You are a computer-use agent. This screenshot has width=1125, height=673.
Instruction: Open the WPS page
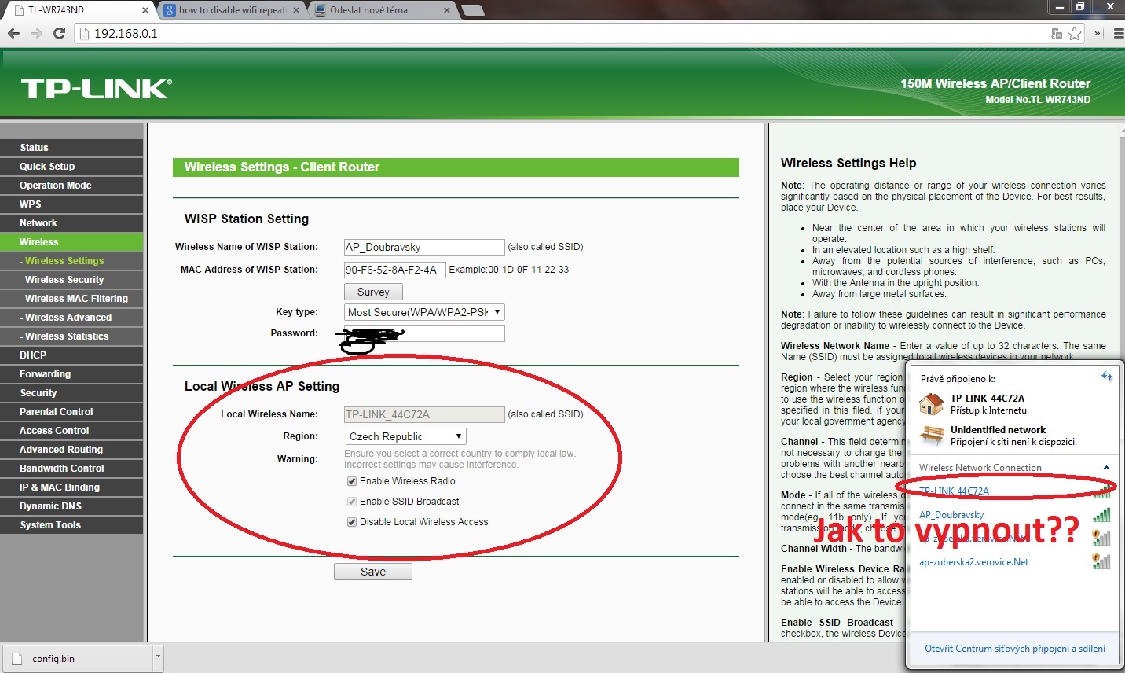[x=71, y=204]
